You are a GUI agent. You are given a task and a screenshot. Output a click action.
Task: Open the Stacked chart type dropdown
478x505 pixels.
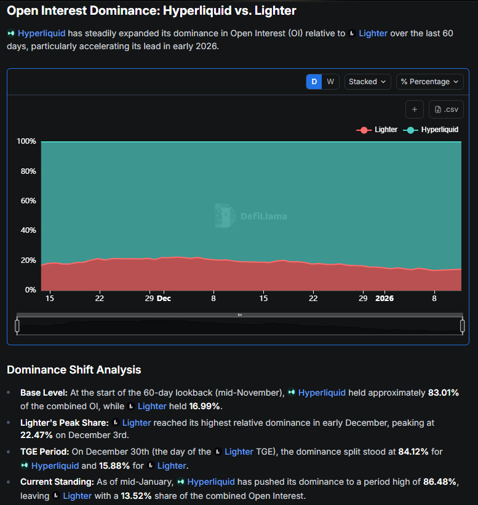tap(367, 82)
